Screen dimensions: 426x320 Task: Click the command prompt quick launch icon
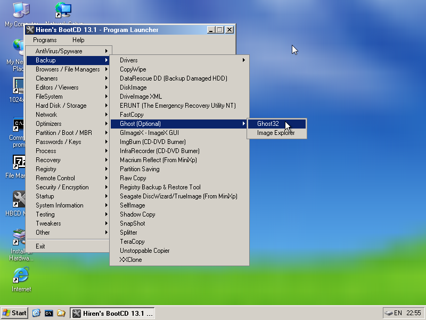pyautogui.click(x=48, y=313)
